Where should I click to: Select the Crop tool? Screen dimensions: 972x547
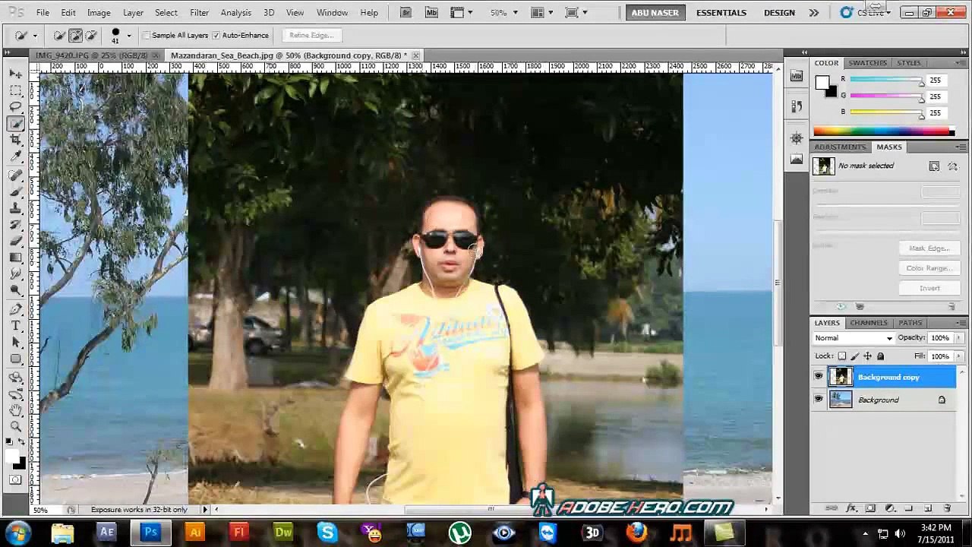click(x=16, y=140)
